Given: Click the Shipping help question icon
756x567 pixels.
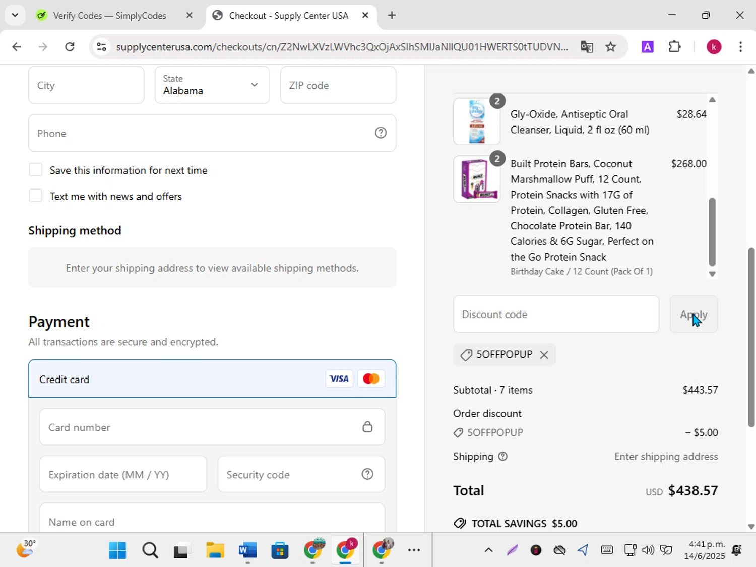Looking at the screenshot, I should coord(502,456).
